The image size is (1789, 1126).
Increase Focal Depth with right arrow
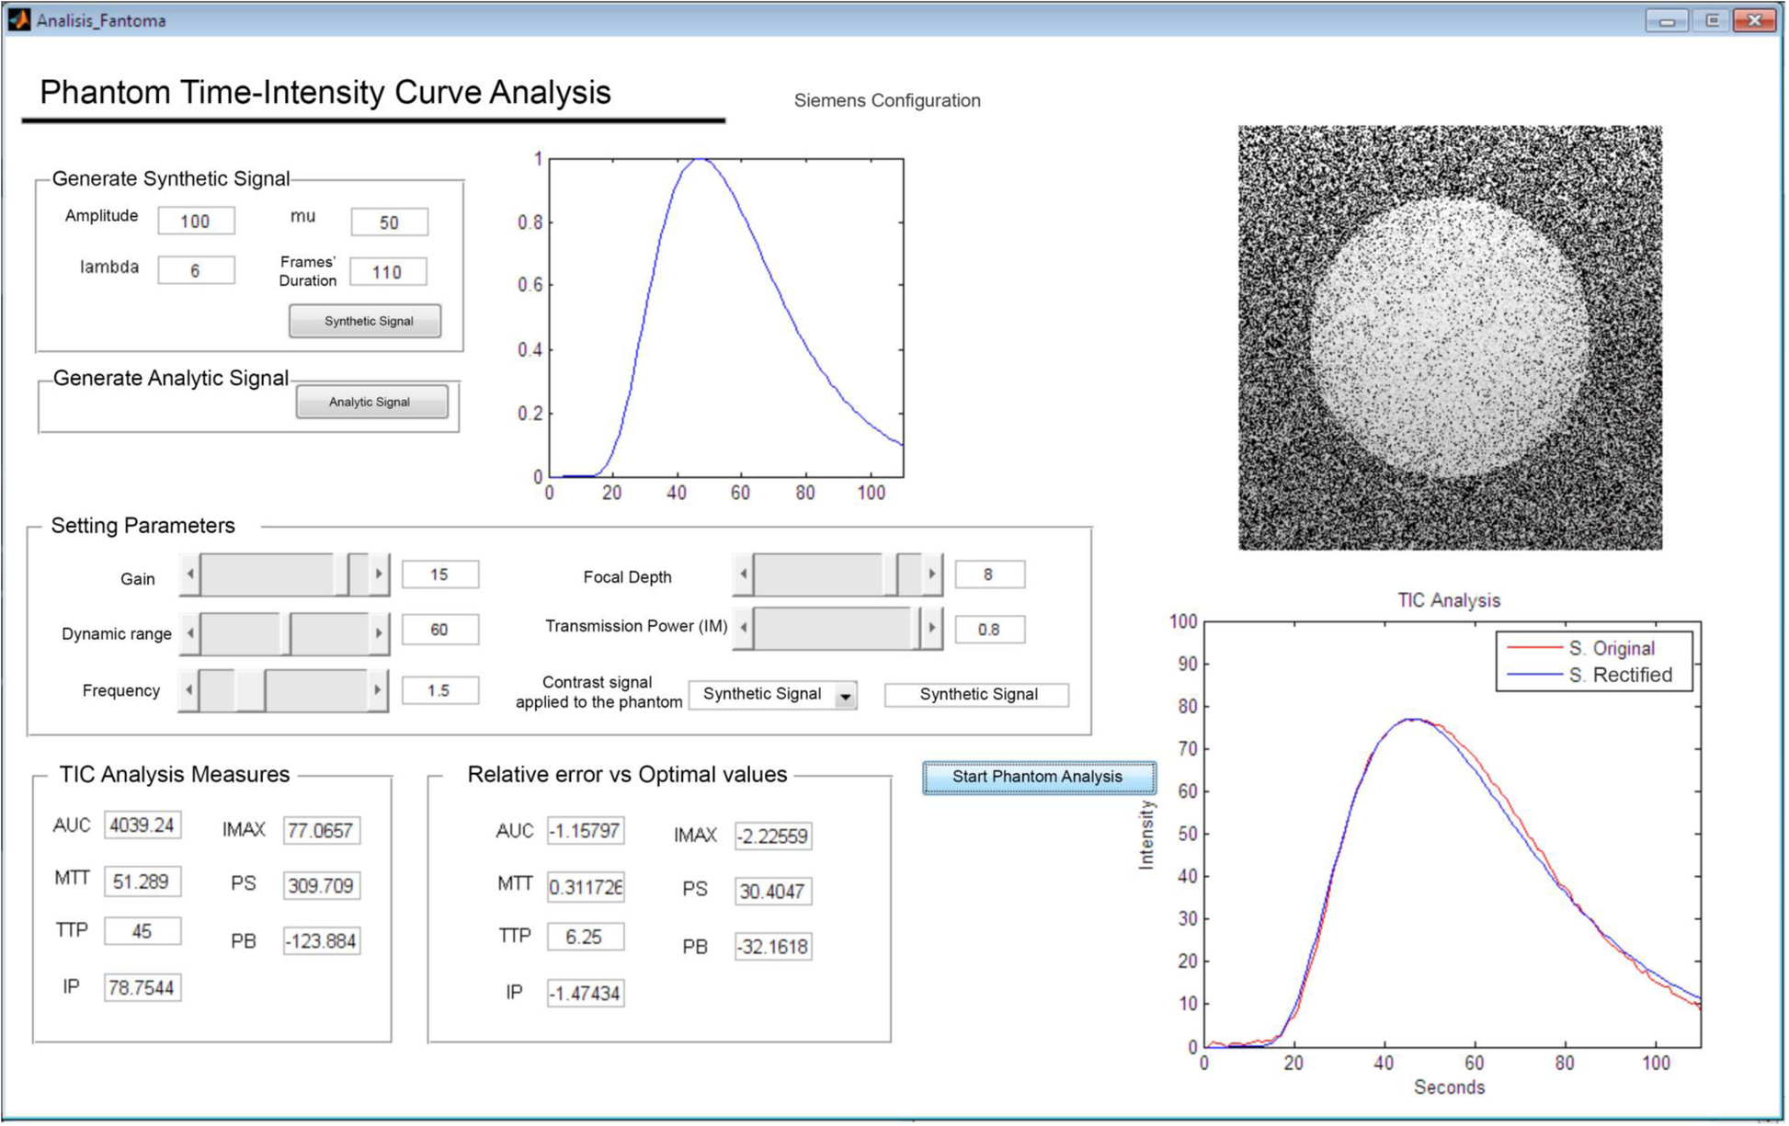[x=932, y=574]
